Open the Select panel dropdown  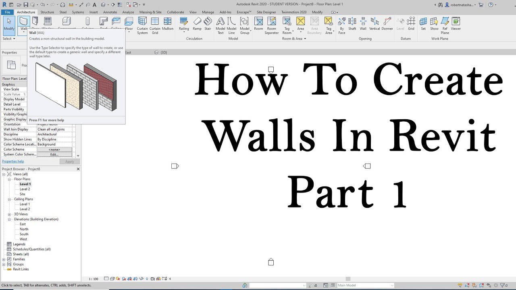(x=9, y=39)
